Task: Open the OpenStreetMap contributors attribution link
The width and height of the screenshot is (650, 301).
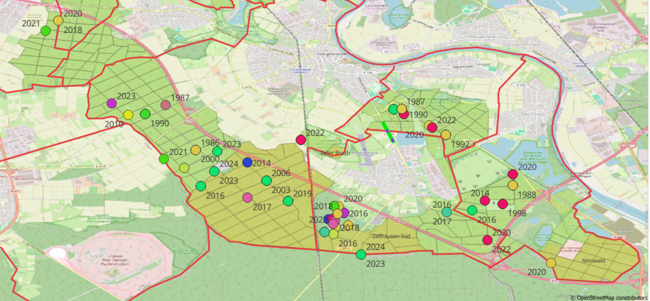Action: [x=613, y=297]
